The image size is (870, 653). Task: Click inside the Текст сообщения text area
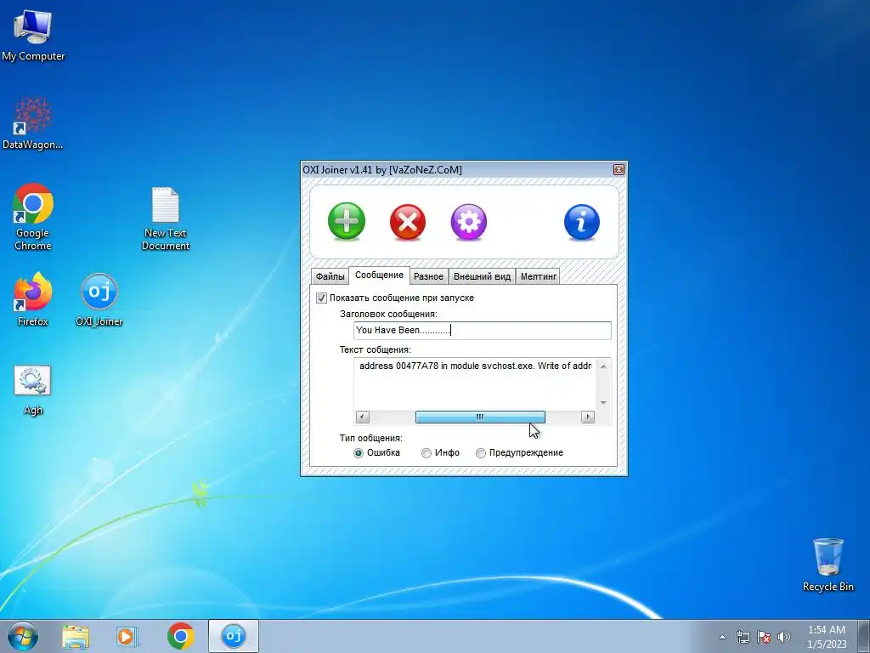click(x=475, y=383)
